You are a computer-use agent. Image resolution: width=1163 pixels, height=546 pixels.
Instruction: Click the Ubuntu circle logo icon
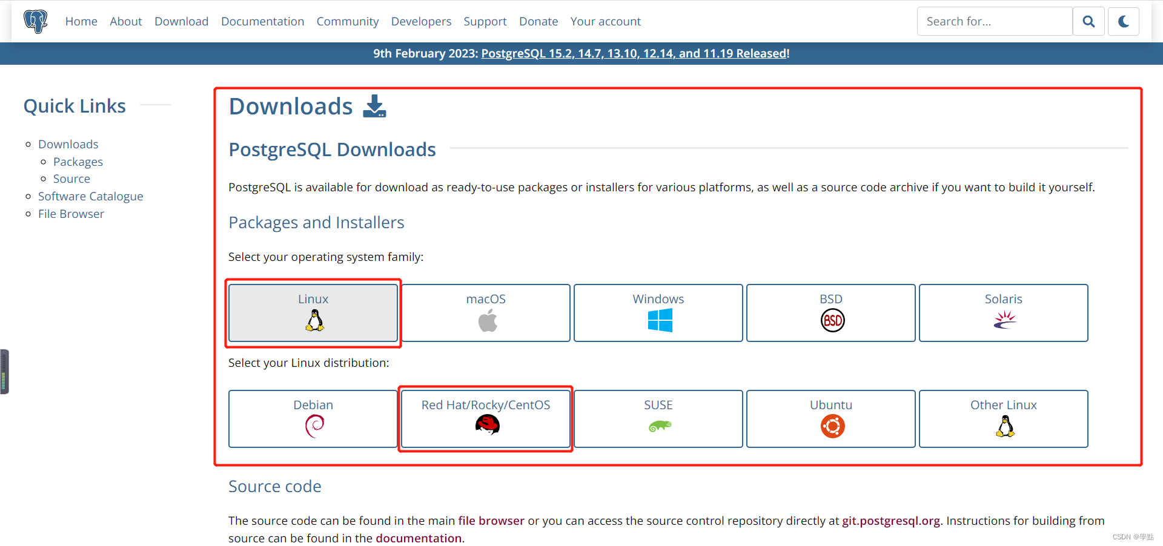[x=832, y=426]
